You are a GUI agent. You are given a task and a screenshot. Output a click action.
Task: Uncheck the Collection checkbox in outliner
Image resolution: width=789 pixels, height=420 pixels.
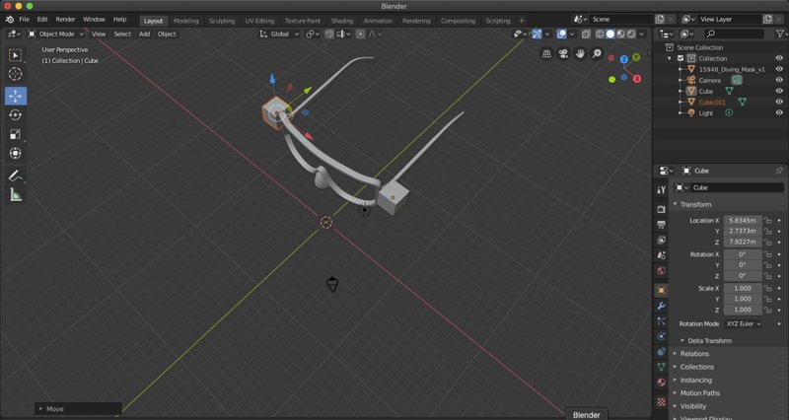(x=681, y=58)
